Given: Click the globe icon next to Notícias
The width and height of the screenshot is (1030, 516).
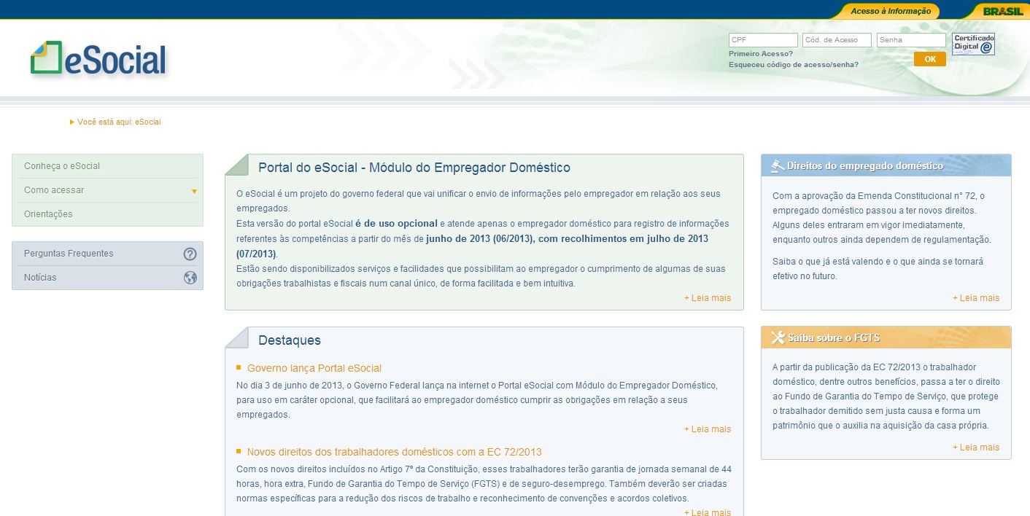Looking at the screenshot, I should coord(190,277).
